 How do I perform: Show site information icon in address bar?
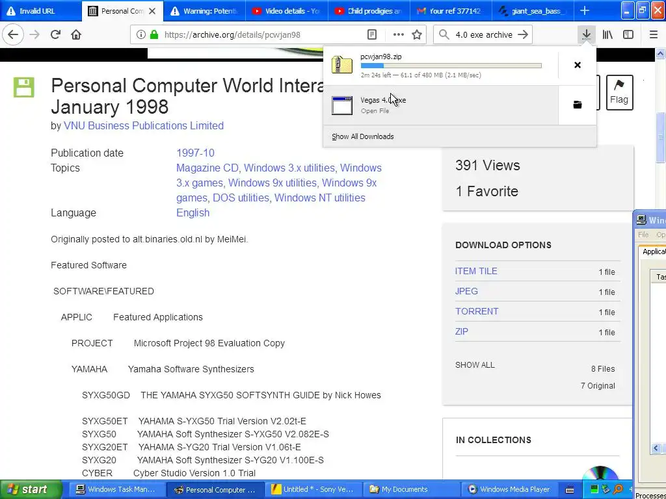140,35
